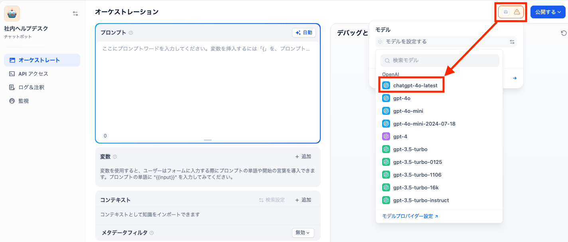This screenshot has height=242, width=568.
Task: Grab the prompt box resize handle
Action: 208,140
